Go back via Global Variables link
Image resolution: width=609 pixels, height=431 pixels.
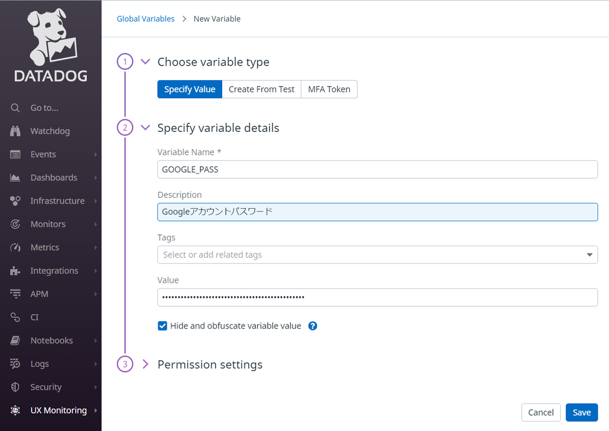click(x=146, y=19)
